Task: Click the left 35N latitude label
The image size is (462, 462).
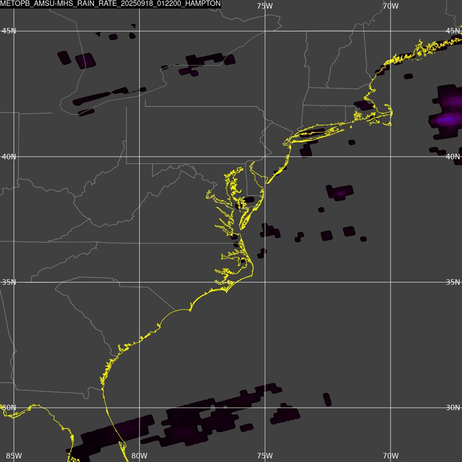Action: click(x=9, y=282)
